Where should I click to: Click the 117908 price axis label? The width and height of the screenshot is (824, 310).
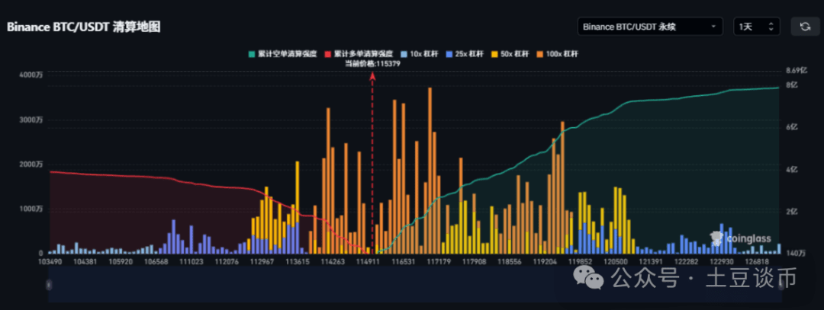pos(474,261)
